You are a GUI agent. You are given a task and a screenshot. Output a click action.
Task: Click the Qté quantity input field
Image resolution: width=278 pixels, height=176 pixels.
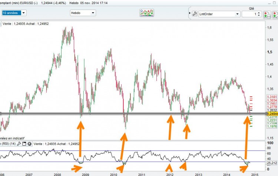tap(250, 14)
